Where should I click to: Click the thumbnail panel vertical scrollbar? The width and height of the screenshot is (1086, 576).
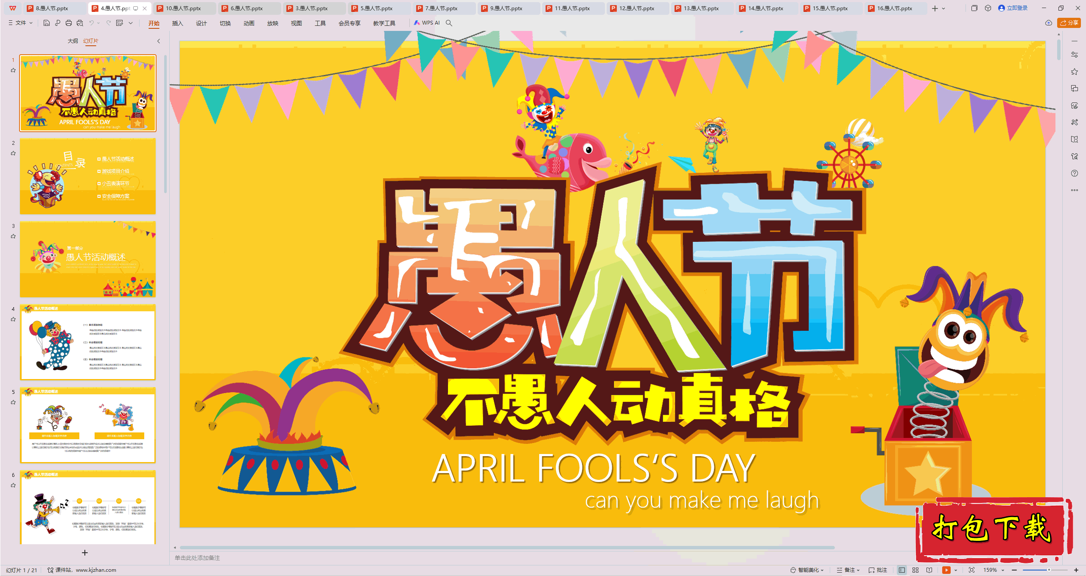pos(165,124)
